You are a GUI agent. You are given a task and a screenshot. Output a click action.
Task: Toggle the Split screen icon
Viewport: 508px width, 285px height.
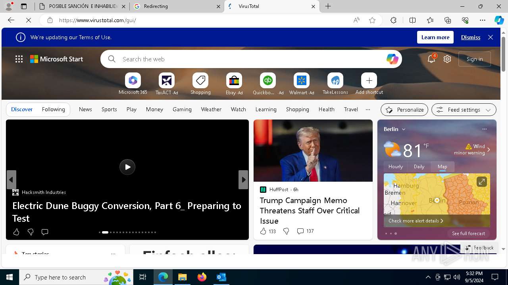(x=412, y=20)
